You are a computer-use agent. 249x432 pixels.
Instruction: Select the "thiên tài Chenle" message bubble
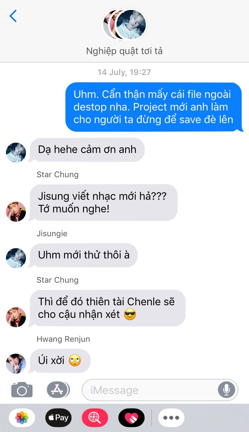pyautogui.click(x=108, y=308)
